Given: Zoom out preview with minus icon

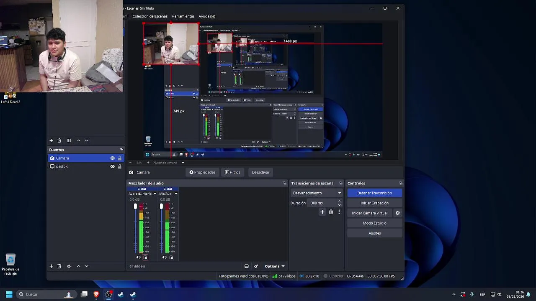Looking at the screenshot, I should (130, 163).
